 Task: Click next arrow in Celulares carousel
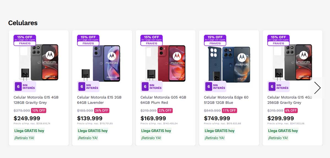pos(317,88)
